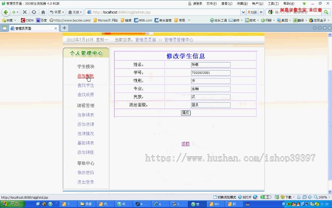Open the 收藏 favorites star menu

pos(9,20)
